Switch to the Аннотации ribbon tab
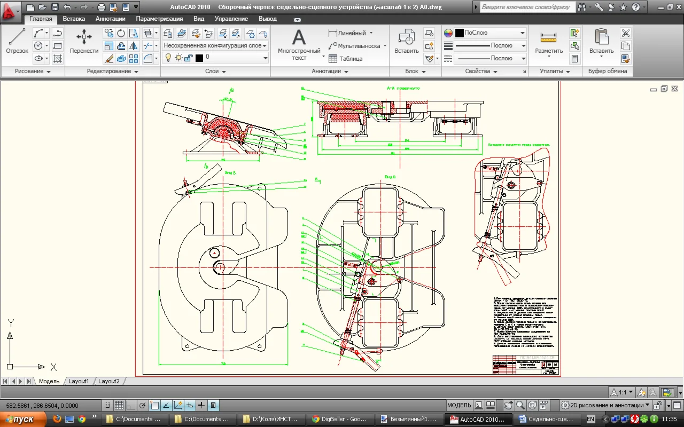 pyautogui.click(x=110, y=19)
